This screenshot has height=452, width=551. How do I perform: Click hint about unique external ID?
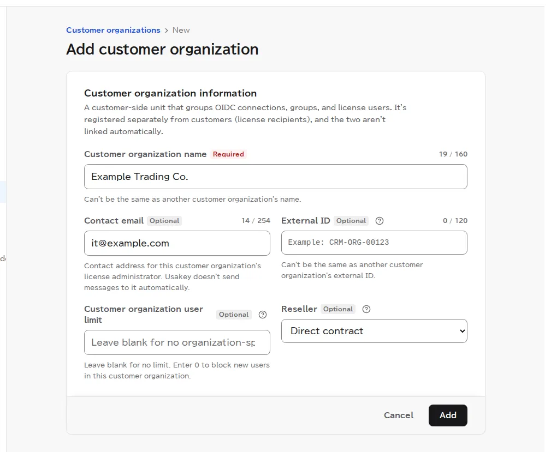pyautogui.click(x=352, y=270)
